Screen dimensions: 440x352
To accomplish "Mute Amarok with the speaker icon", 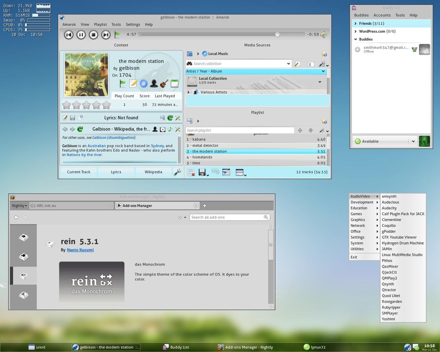I will 323,34.
